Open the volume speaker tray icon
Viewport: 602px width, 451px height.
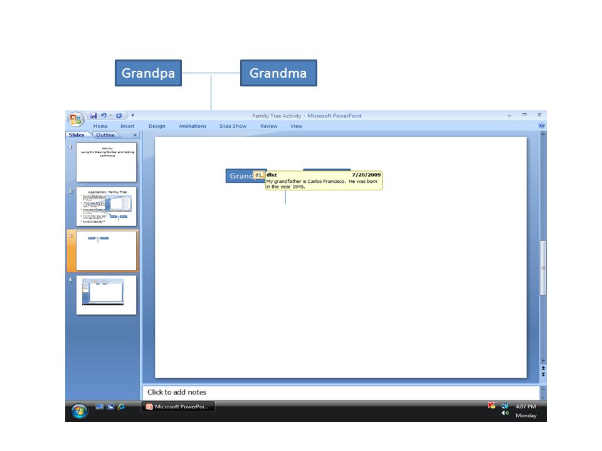click(x=505, y=413)
